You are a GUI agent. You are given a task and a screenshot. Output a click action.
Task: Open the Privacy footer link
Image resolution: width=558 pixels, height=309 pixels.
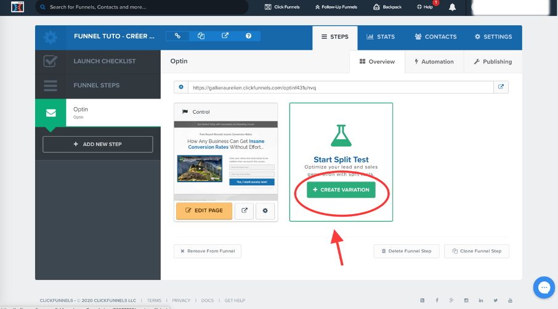pos(181,300)
